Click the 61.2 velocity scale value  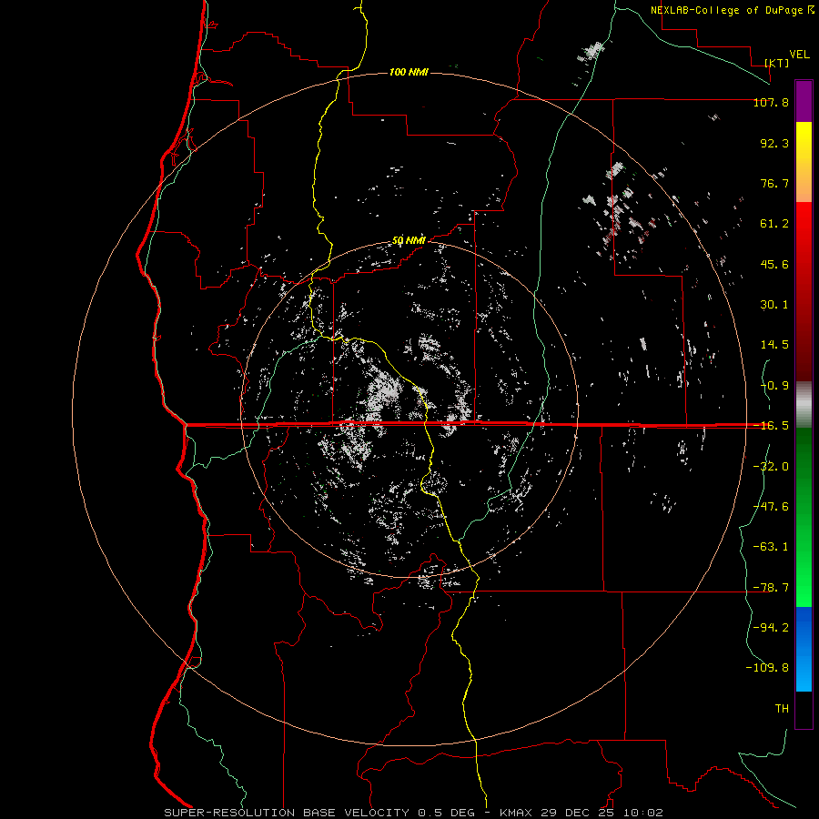[x=774, y=224]
